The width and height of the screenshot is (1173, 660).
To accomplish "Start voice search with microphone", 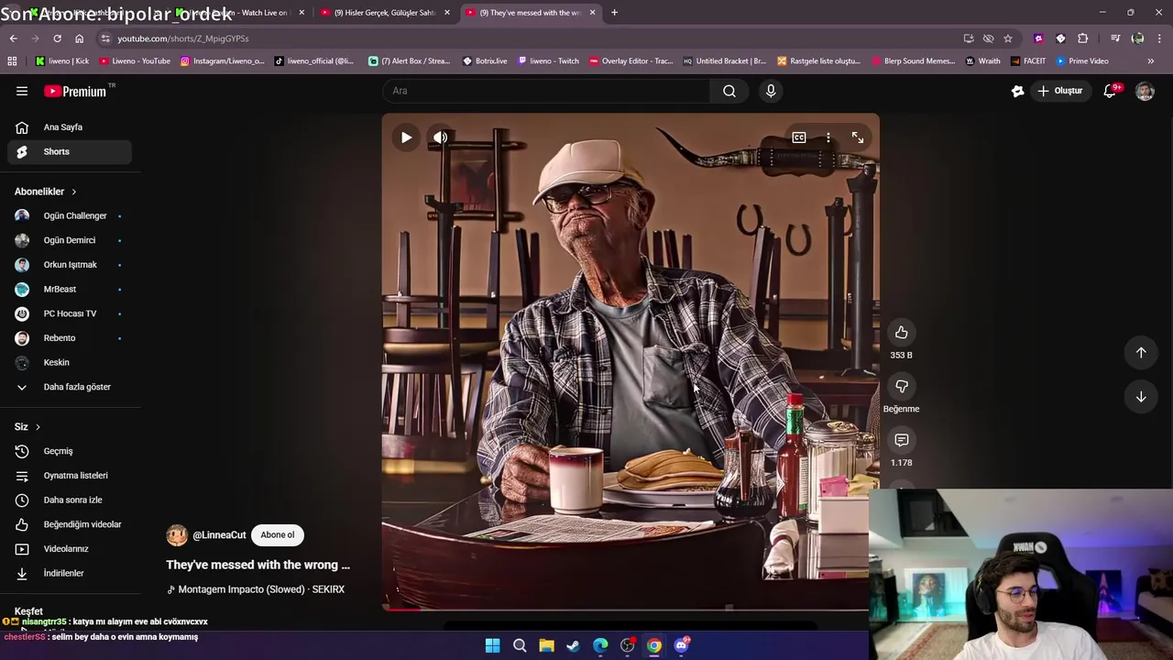I will [x=771, y=91].
